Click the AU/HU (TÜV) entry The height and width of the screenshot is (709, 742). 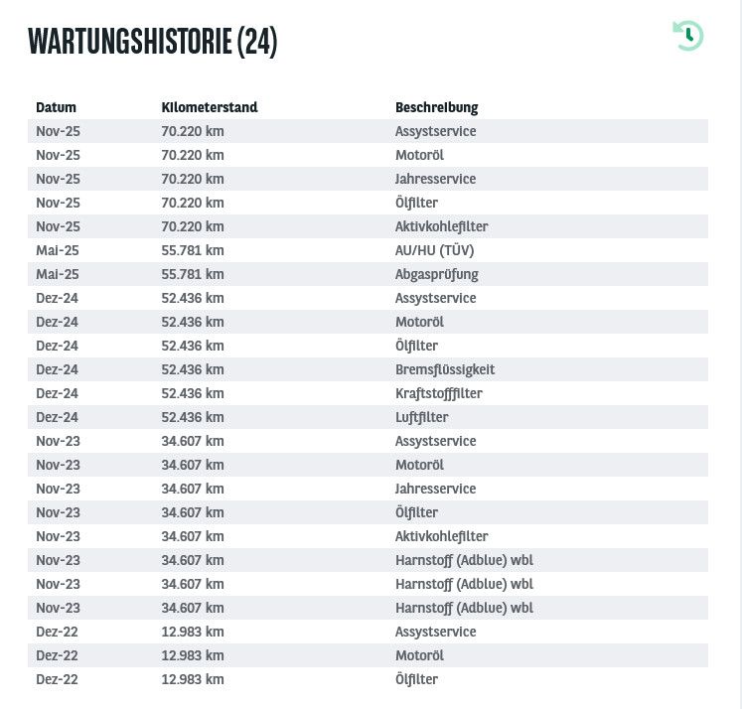pyautogui.click(x=434, y=250)
